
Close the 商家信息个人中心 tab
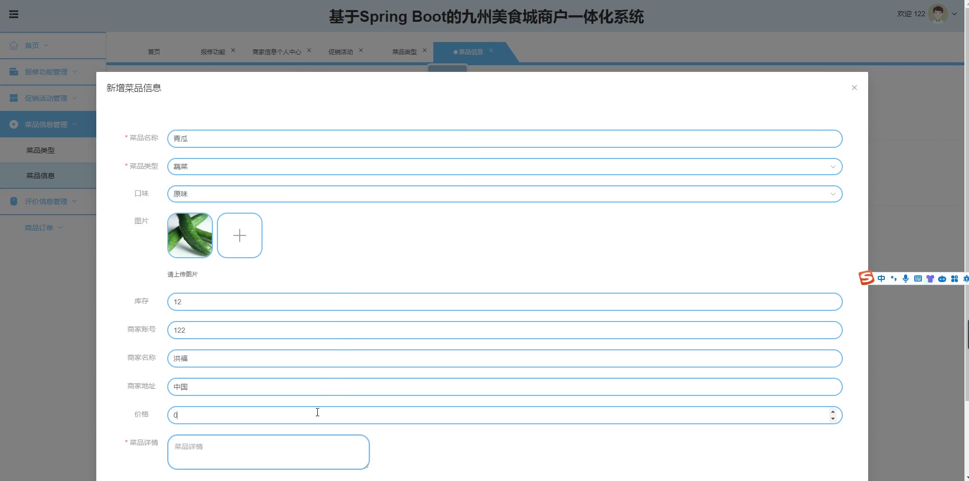pos(309,50)
